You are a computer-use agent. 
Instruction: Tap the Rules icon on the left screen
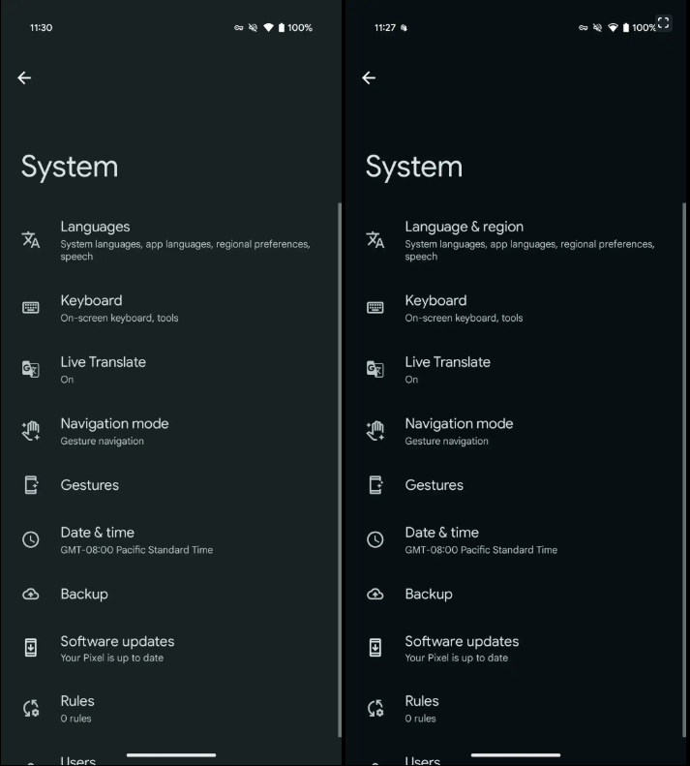31,708
